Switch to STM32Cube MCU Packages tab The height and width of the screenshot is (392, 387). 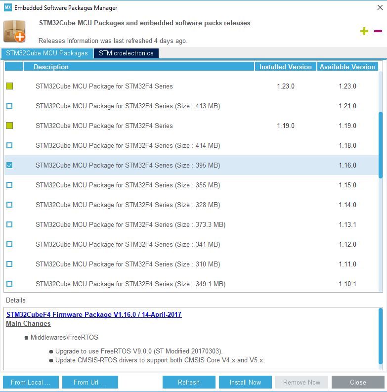click(47, 53)
